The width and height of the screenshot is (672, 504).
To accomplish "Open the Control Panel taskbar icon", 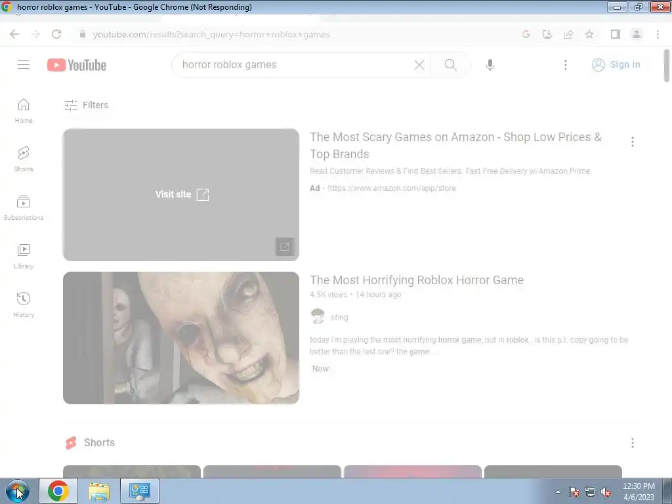I will tap(140, 491).
